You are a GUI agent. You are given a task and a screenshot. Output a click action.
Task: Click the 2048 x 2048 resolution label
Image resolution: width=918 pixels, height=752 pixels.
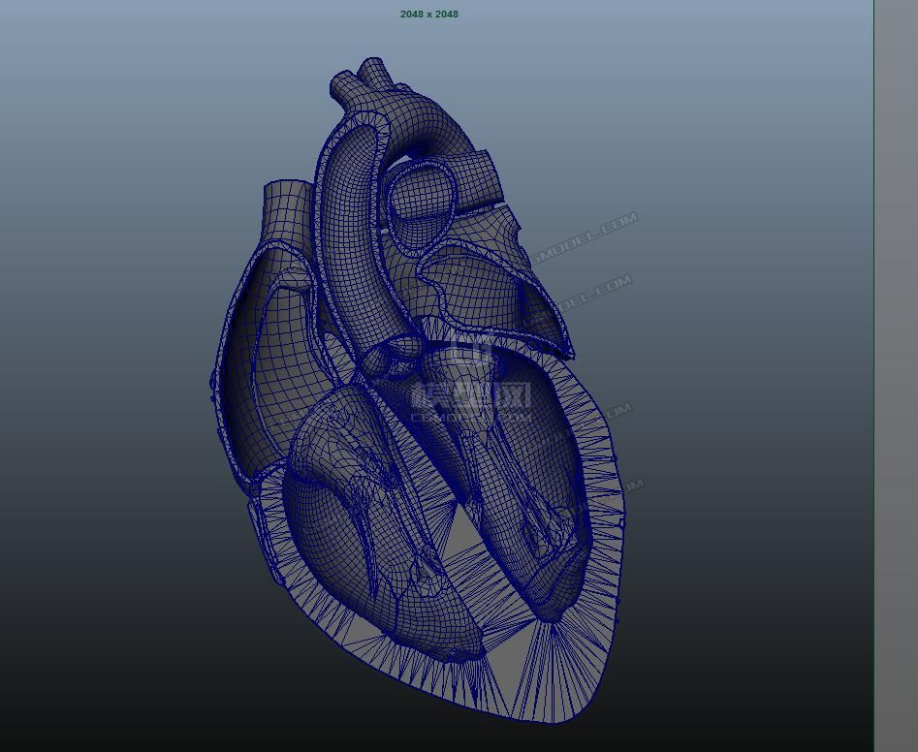[429, 14]
